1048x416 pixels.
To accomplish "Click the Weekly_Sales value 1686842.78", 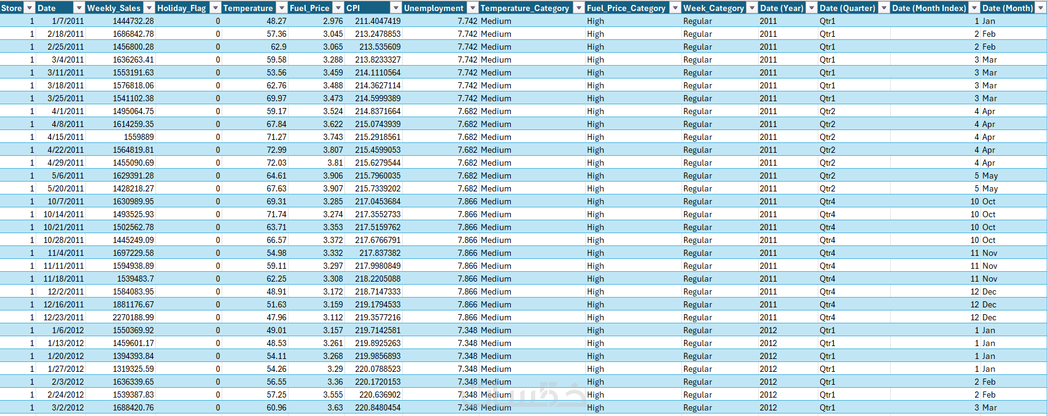I will (133, 34).
